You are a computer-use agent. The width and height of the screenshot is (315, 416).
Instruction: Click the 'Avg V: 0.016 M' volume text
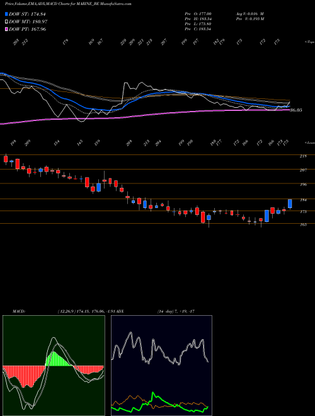coord(249,13)
